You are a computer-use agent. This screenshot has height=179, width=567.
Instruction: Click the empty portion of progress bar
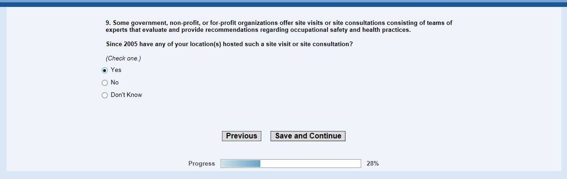[x=310, y=164]
